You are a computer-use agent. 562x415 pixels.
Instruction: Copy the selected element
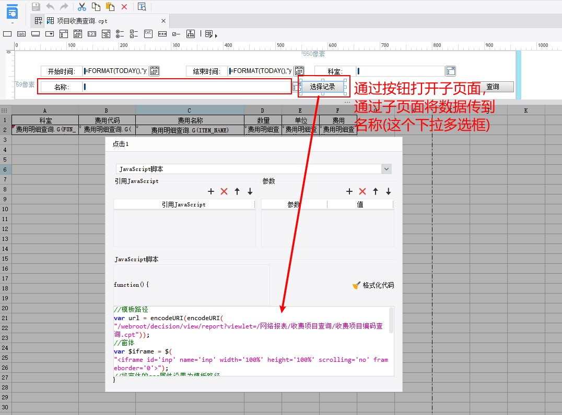(96, 6)
